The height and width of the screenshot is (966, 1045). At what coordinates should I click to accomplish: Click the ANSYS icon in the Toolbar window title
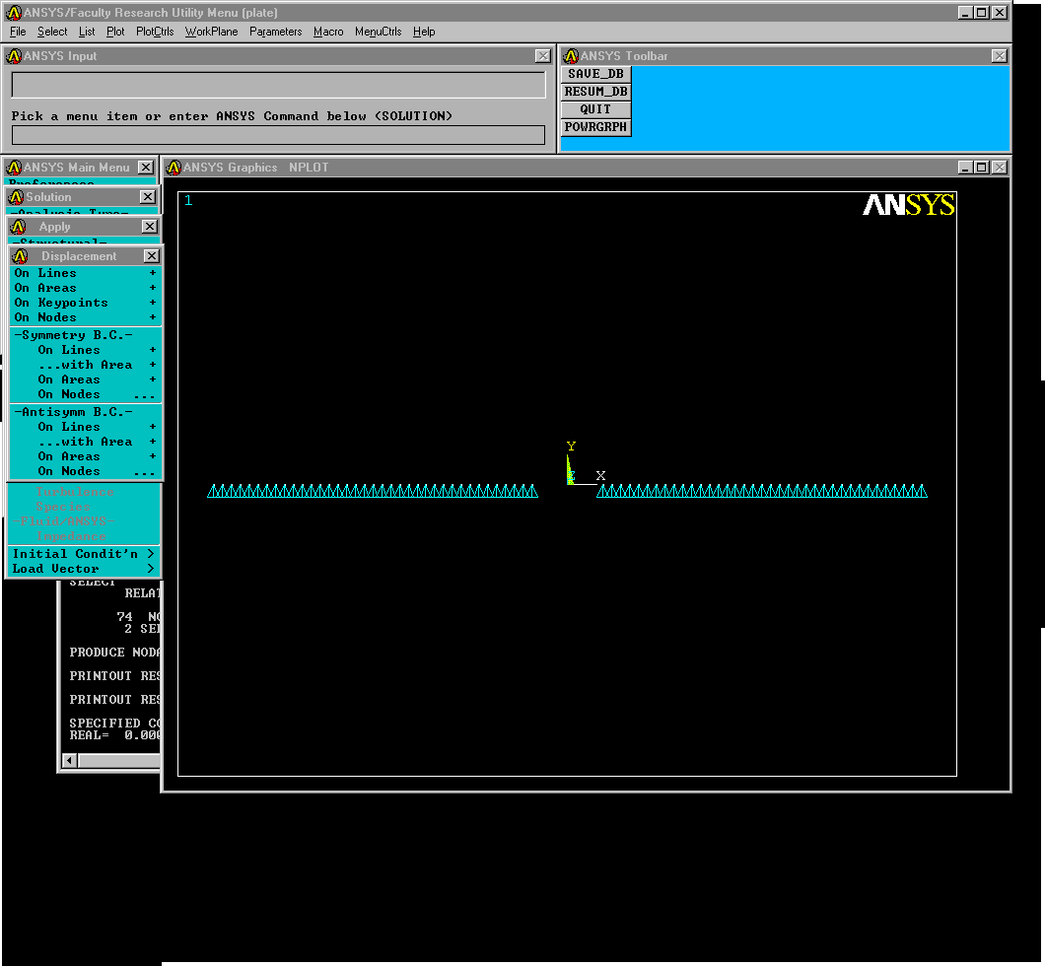(x=571, y=56)
